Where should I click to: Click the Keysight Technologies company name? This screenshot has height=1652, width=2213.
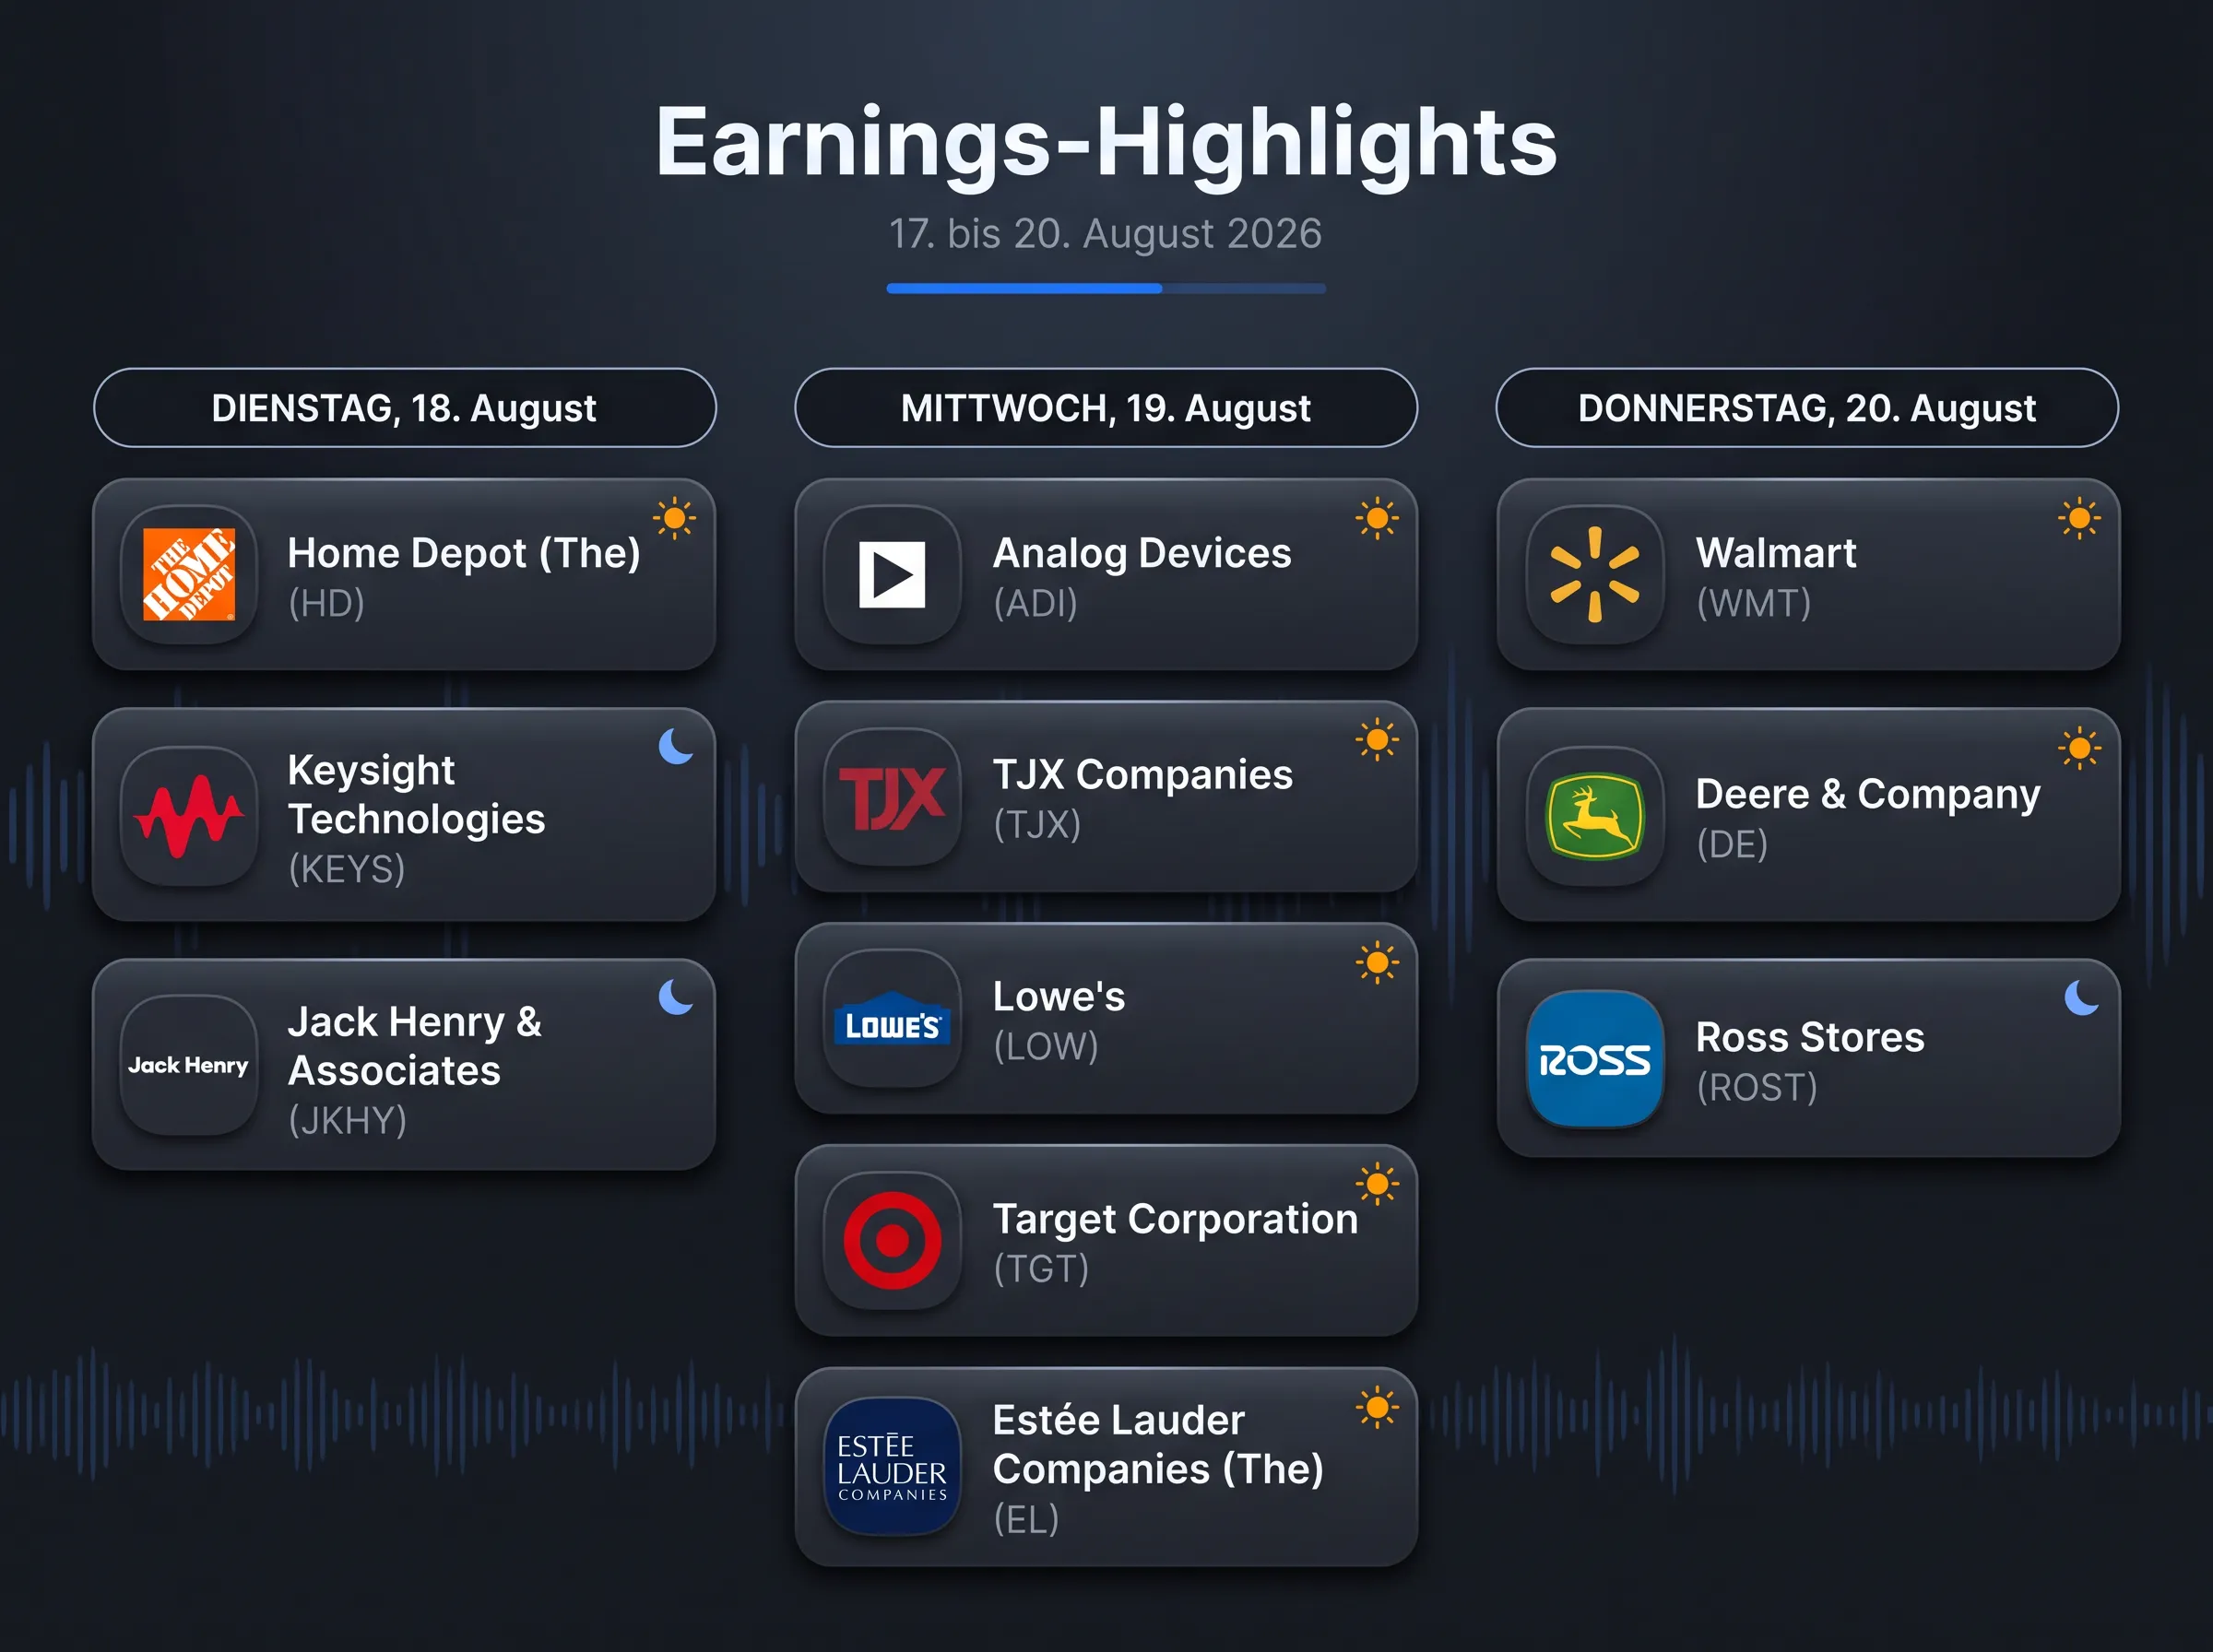click(416, 795)
